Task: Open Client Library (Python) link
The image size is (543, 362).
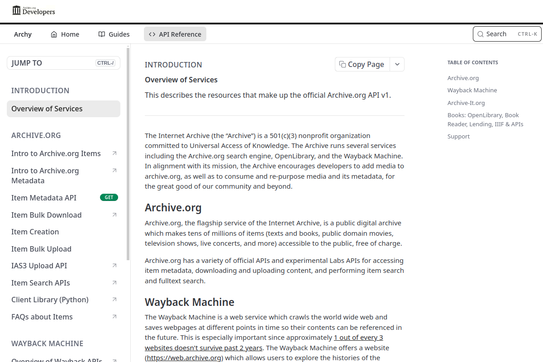Action: (x=63, y=300)
